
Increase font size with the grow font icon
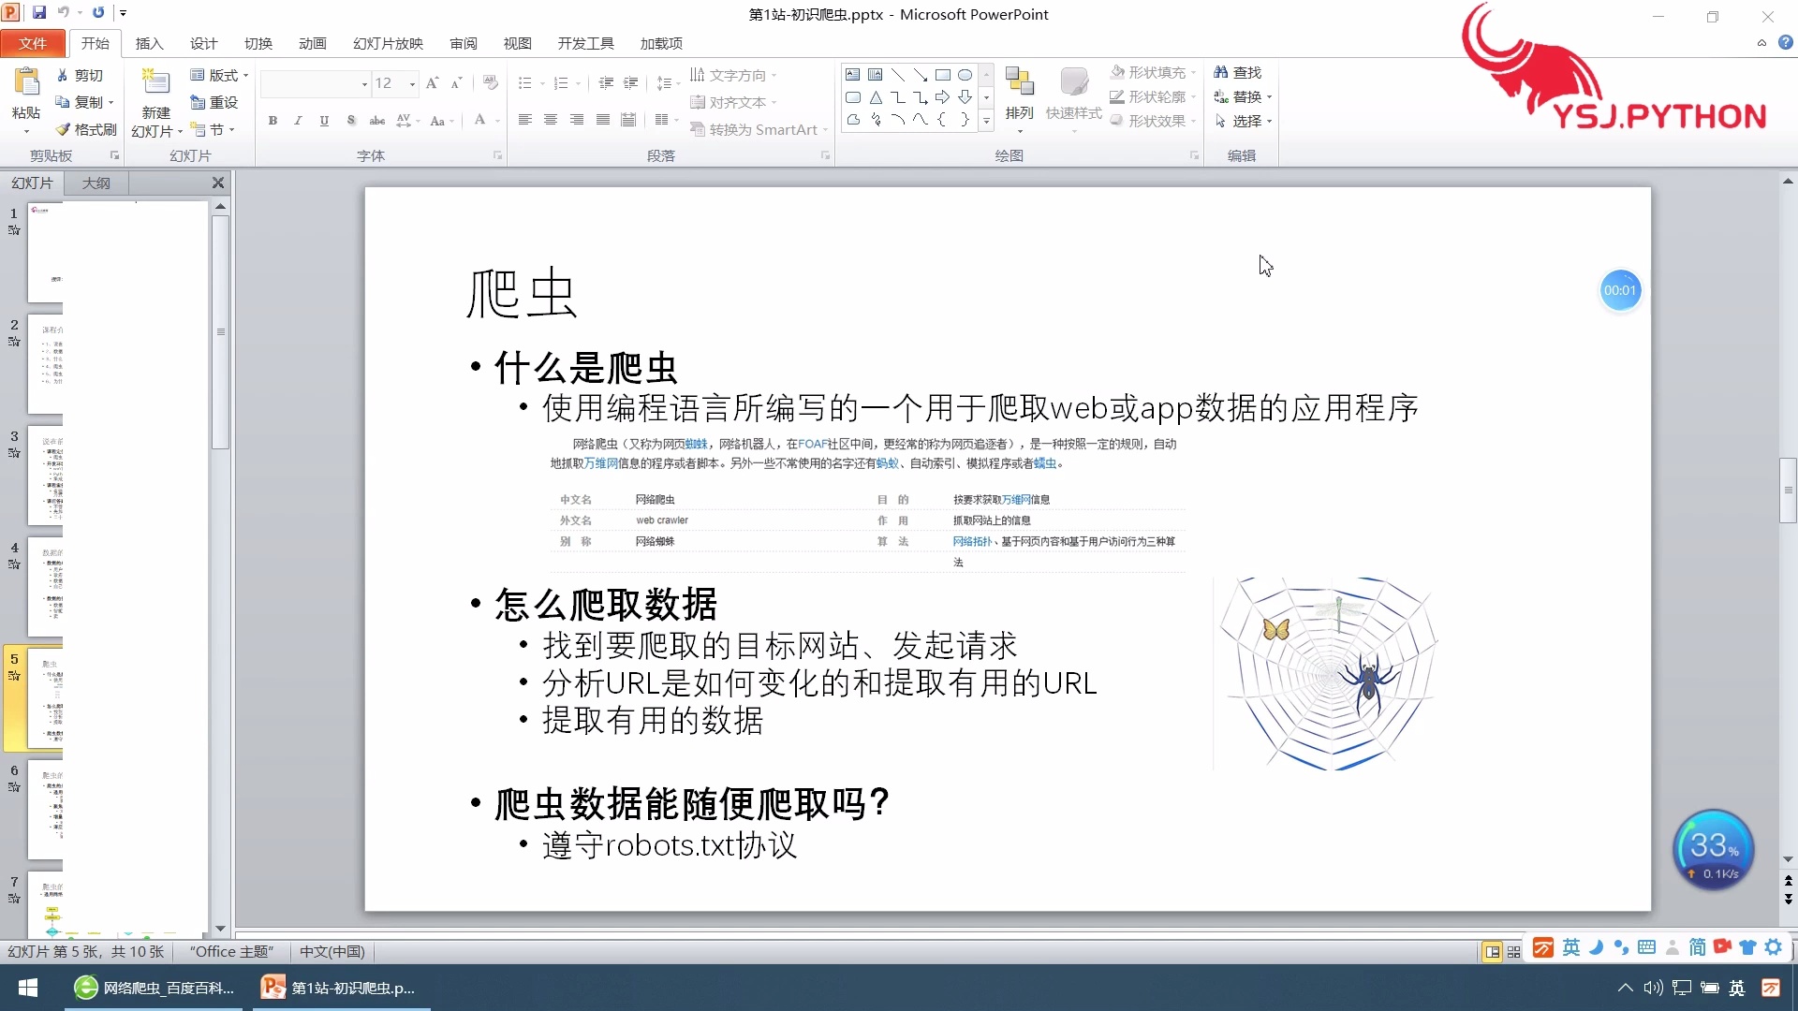[x=432, y=83]
